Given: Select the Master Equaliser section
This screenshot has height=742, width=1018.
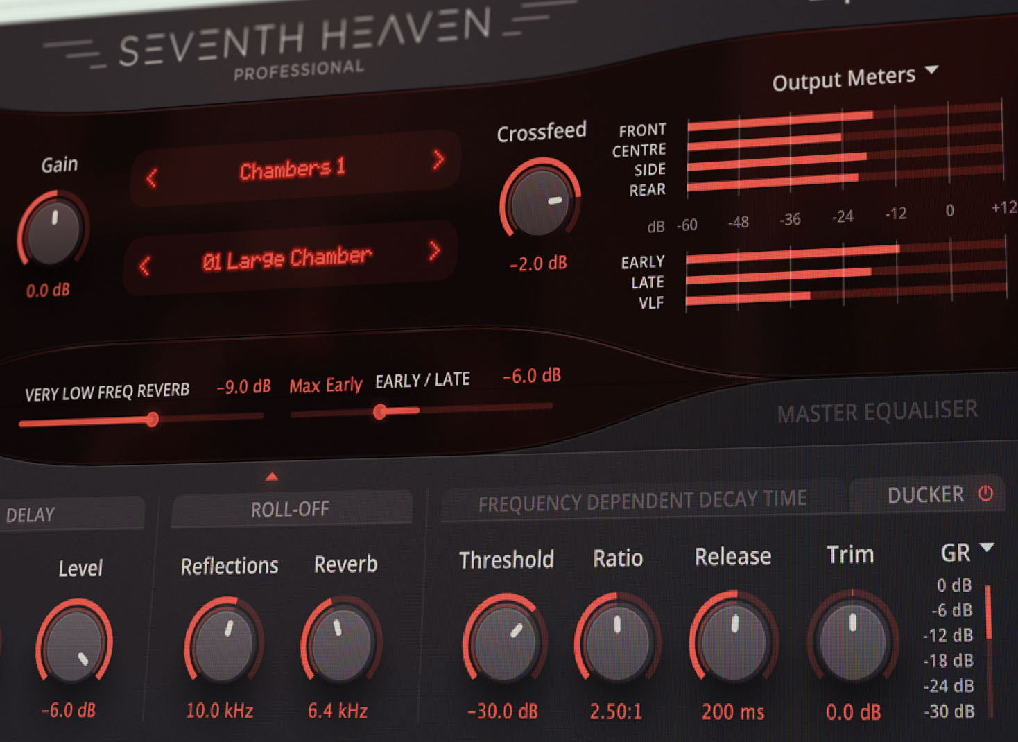Looking at the screenshot, I should [877, 413].
